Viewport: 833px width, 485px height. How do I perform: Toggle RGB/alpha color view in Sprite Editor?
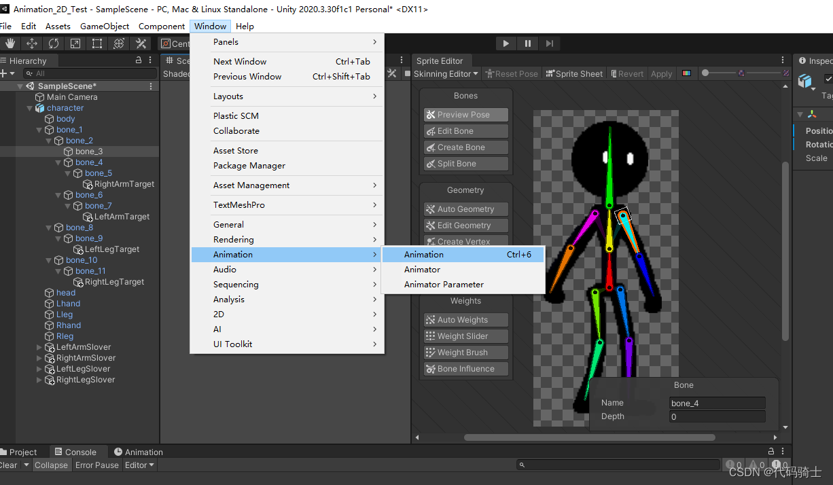tap(686, 73)
